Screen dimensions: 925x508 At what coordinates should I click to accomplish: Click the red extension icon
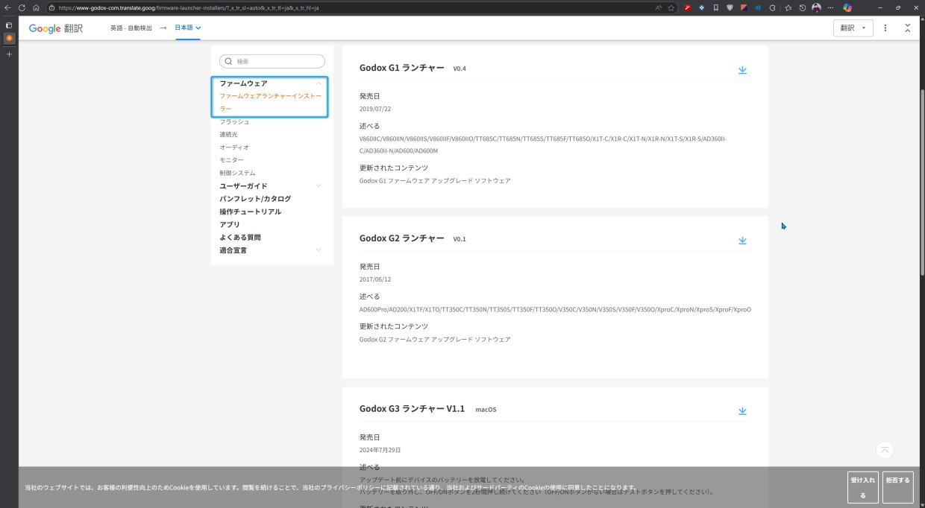[688, 7]
